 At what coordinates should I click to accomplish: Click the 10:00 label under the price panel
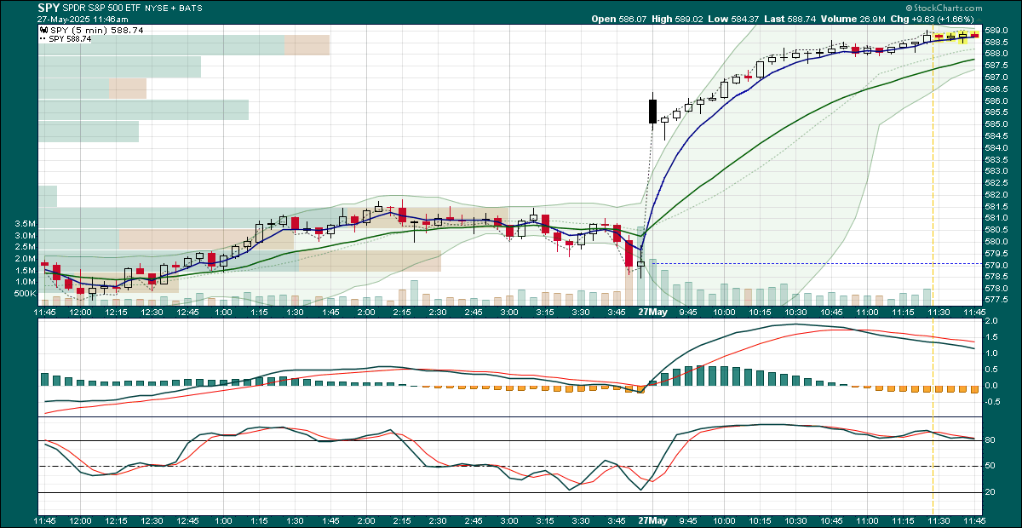tap(724, 313)
